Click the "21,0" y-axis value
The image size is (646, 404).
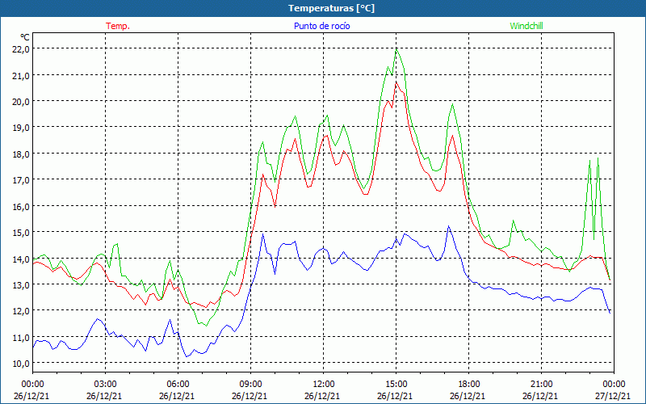pyautogui.click(x=21, y=75)
